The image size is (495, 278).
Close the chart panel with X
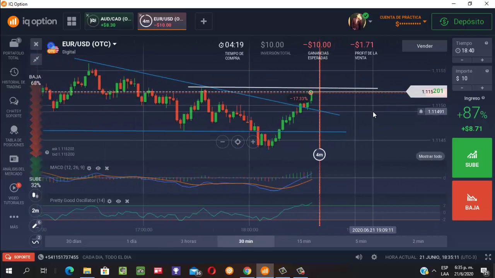[36, 44]
